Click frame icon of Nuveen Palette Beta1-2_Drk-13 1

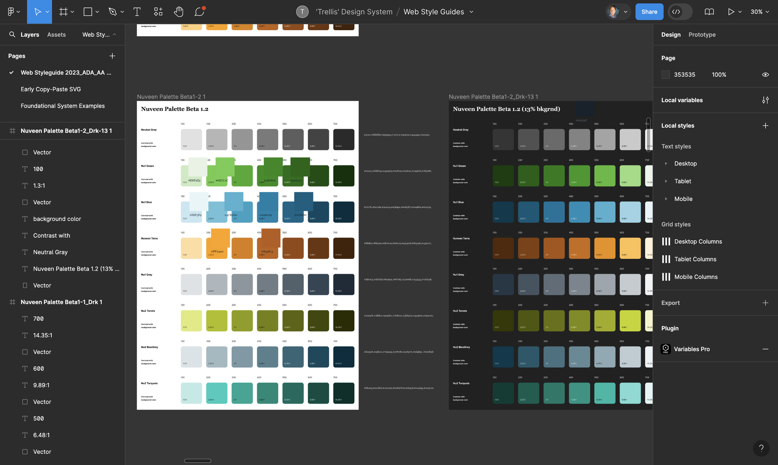click(12, 131)
